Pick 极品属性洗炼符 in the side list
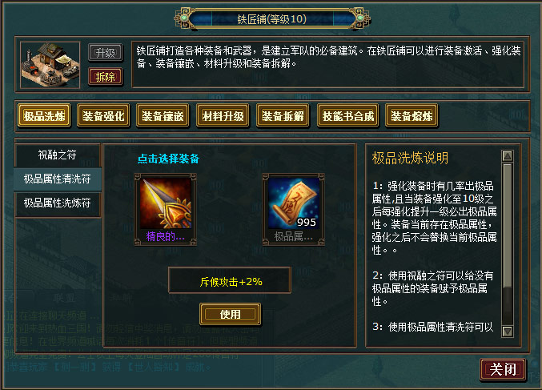Viewport: 542px width, 390px height. tap(58, 203)
